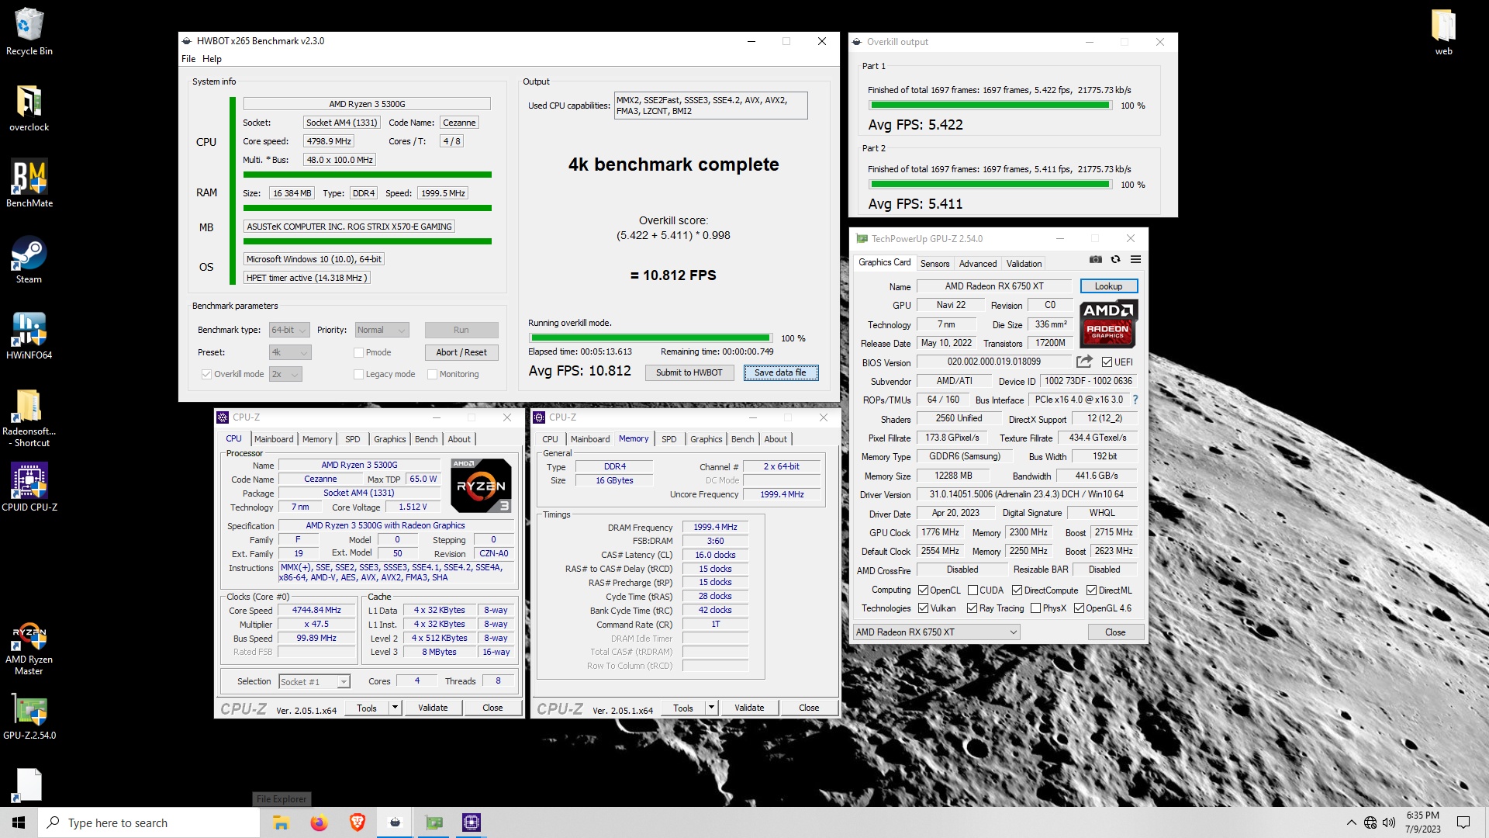Switch to CPU-Z on the taskbar

472,822
